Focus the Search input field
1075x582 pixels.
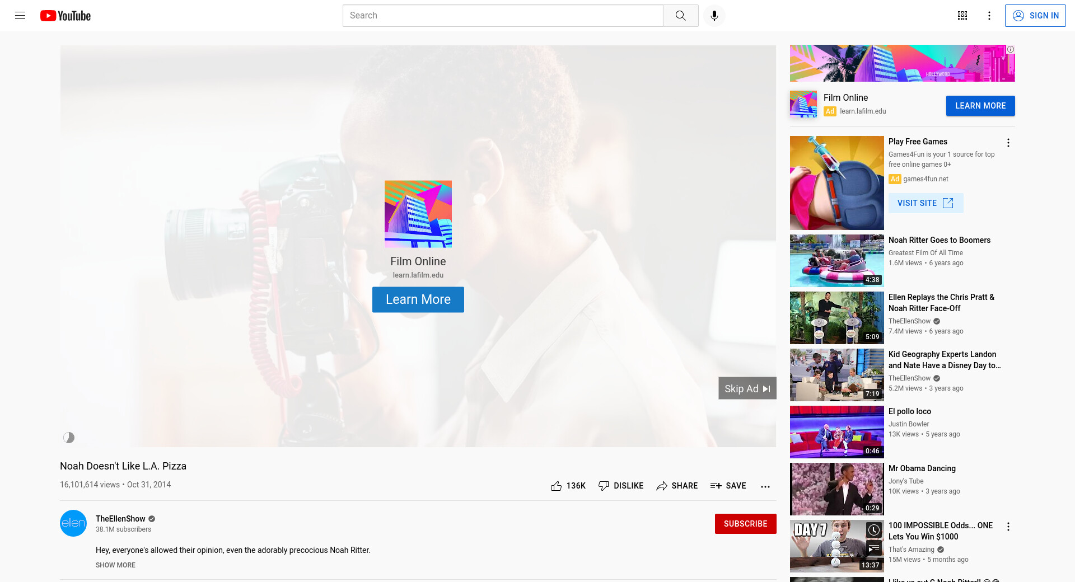point(503,16)
